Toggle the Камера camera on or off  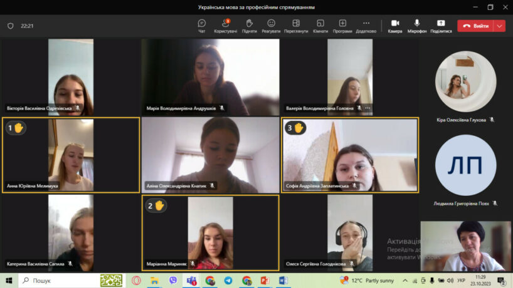(x=395, y=26)
